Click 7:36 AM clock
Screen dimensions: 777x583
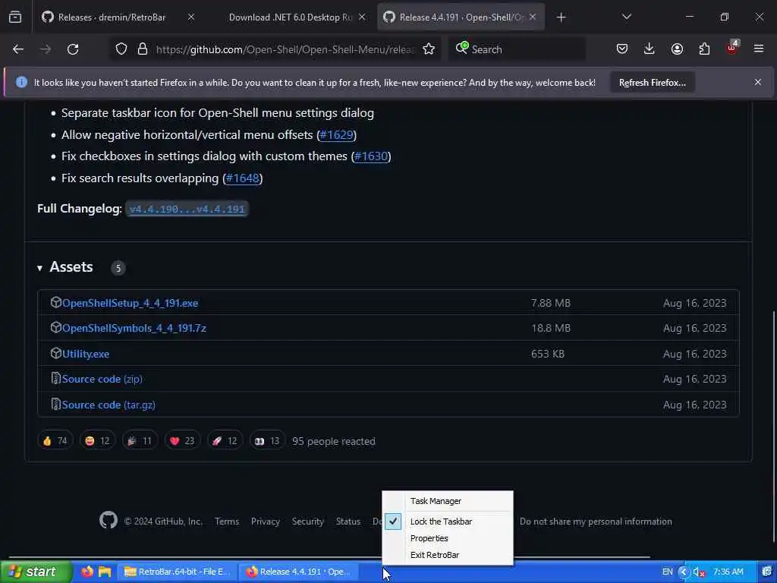click(728, 572)
